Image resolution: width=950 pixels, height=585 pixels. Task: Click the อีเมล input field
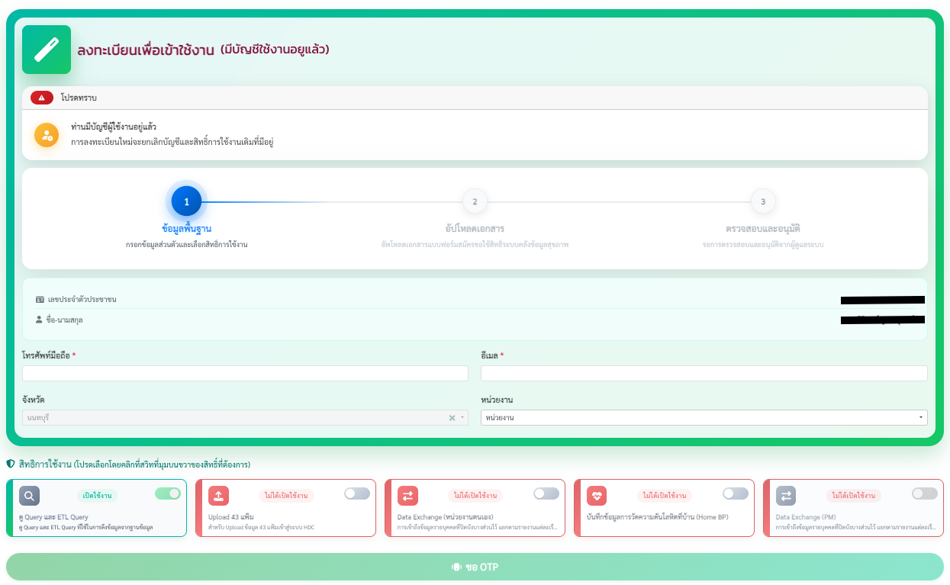point(704,373)
